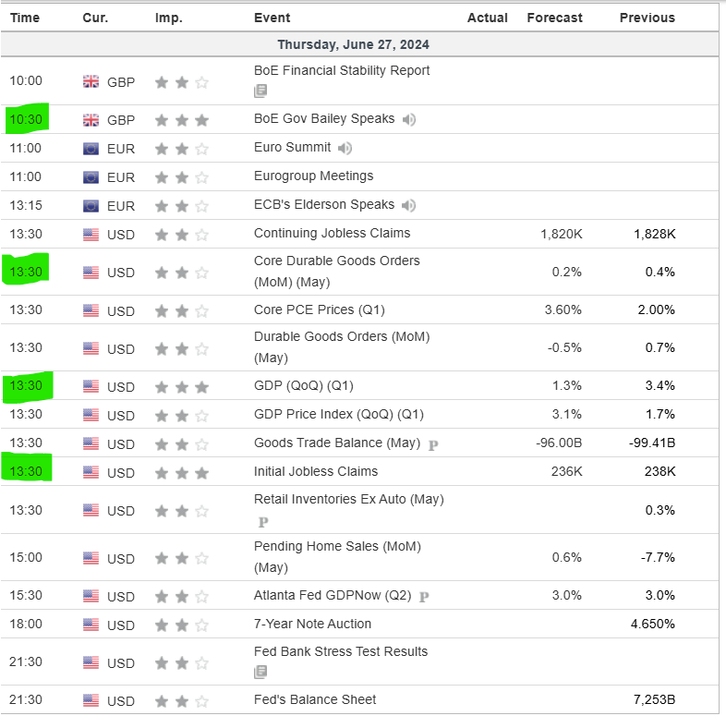Click the Previous column header
This screenshot has height=716, width=726.
647,18
